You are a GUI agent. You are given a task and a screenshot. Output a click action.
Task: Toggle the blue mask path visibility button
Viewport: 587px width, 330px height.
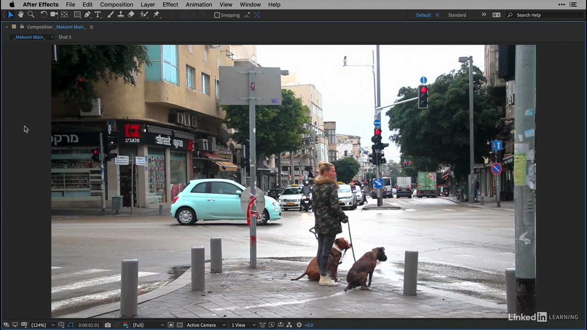[70, 325]
